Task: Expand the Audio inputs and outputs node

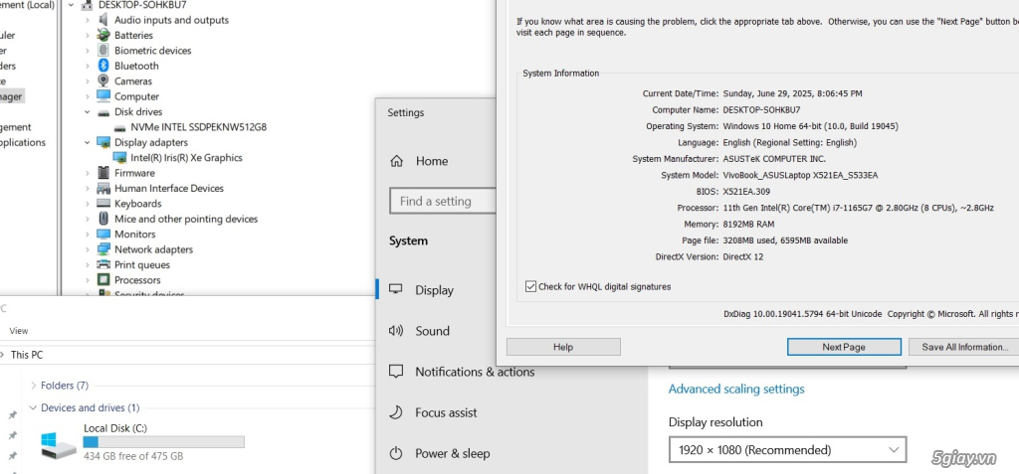Action: coord(88,20)
